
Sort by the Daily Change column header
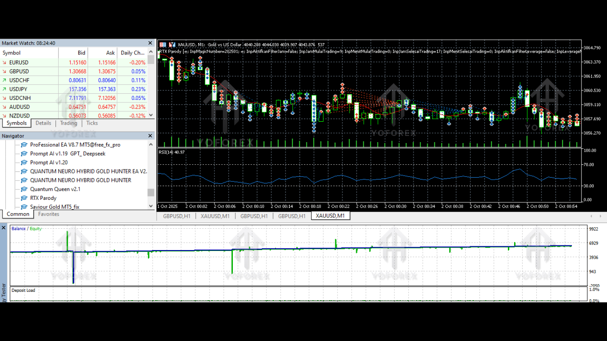tap(132, 53)
